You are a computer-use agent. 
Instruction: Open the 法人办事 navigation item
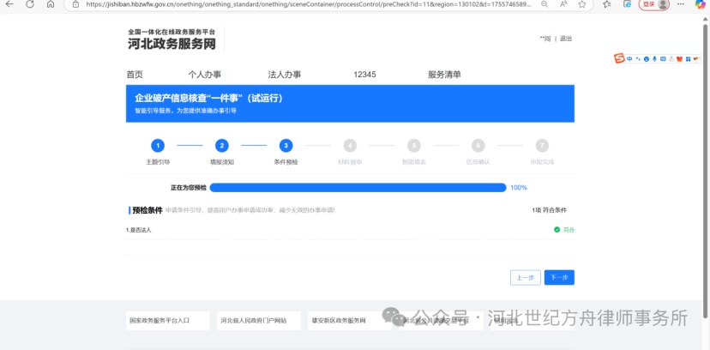(x=285, y=75)
